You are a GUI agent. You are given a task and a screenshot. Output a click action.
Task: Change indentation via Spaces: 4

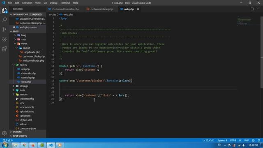[222, 140]
